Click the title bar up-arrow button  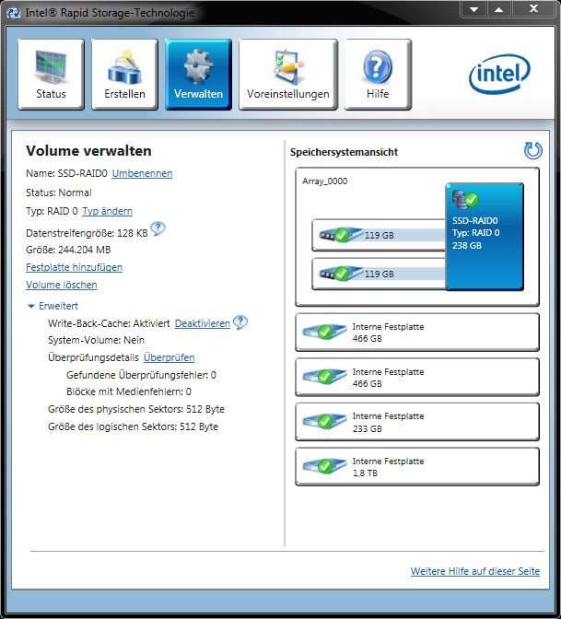click(499, 9)
